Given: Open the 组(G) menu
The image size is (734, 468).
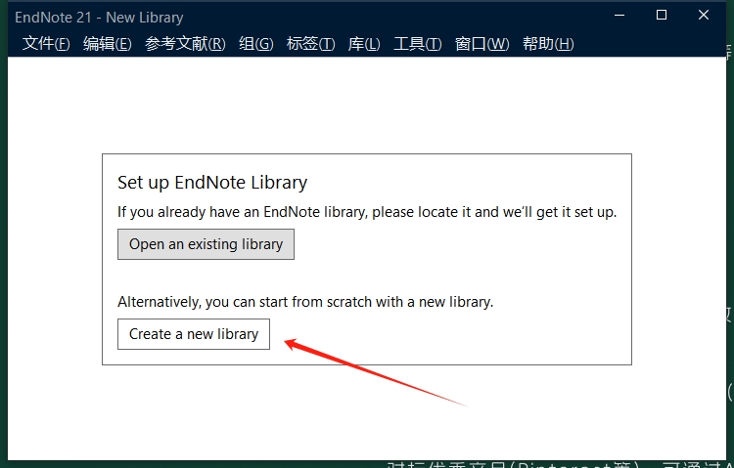Looking at the screenshot, I should (255, 44).
